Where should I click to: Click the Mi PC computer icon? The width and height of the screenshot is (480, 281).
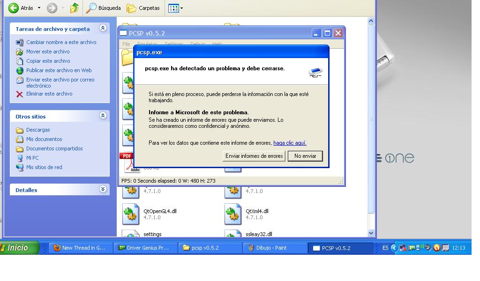coord(20,158)
